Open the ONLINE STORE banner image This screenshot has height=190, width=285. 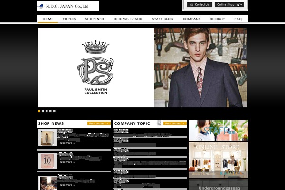point(218,160)
